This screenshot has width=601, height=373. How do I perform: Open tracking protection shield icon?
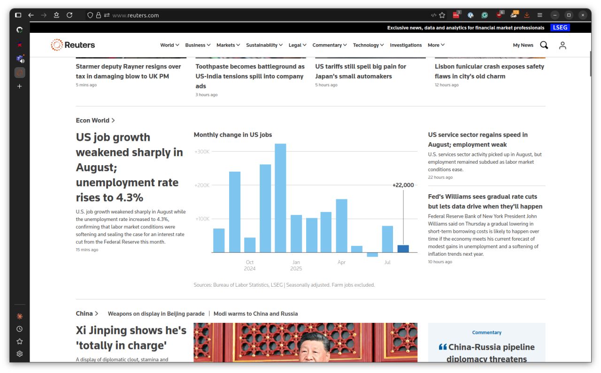pyautogui.click(x=90, y=15)
